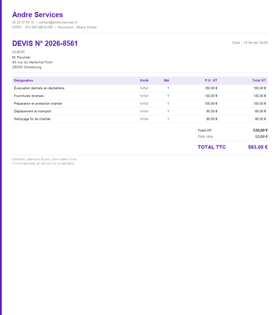Select the Évacuation déchets en déchetterie row

tap(140, 88)
